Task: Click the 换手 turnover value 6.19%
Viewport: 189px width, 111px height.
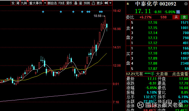Action: [183, 97]
